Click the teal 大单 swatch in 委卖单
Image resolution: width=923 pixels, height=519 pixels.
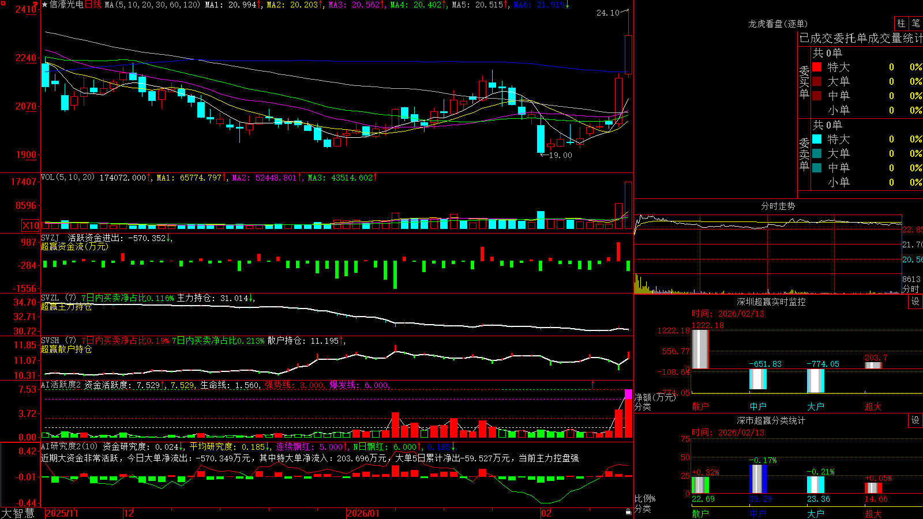817,153
